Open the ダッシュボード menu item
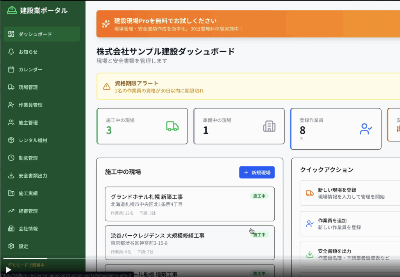400x277 pixels. pyautogui.click(x=41, y=34)
